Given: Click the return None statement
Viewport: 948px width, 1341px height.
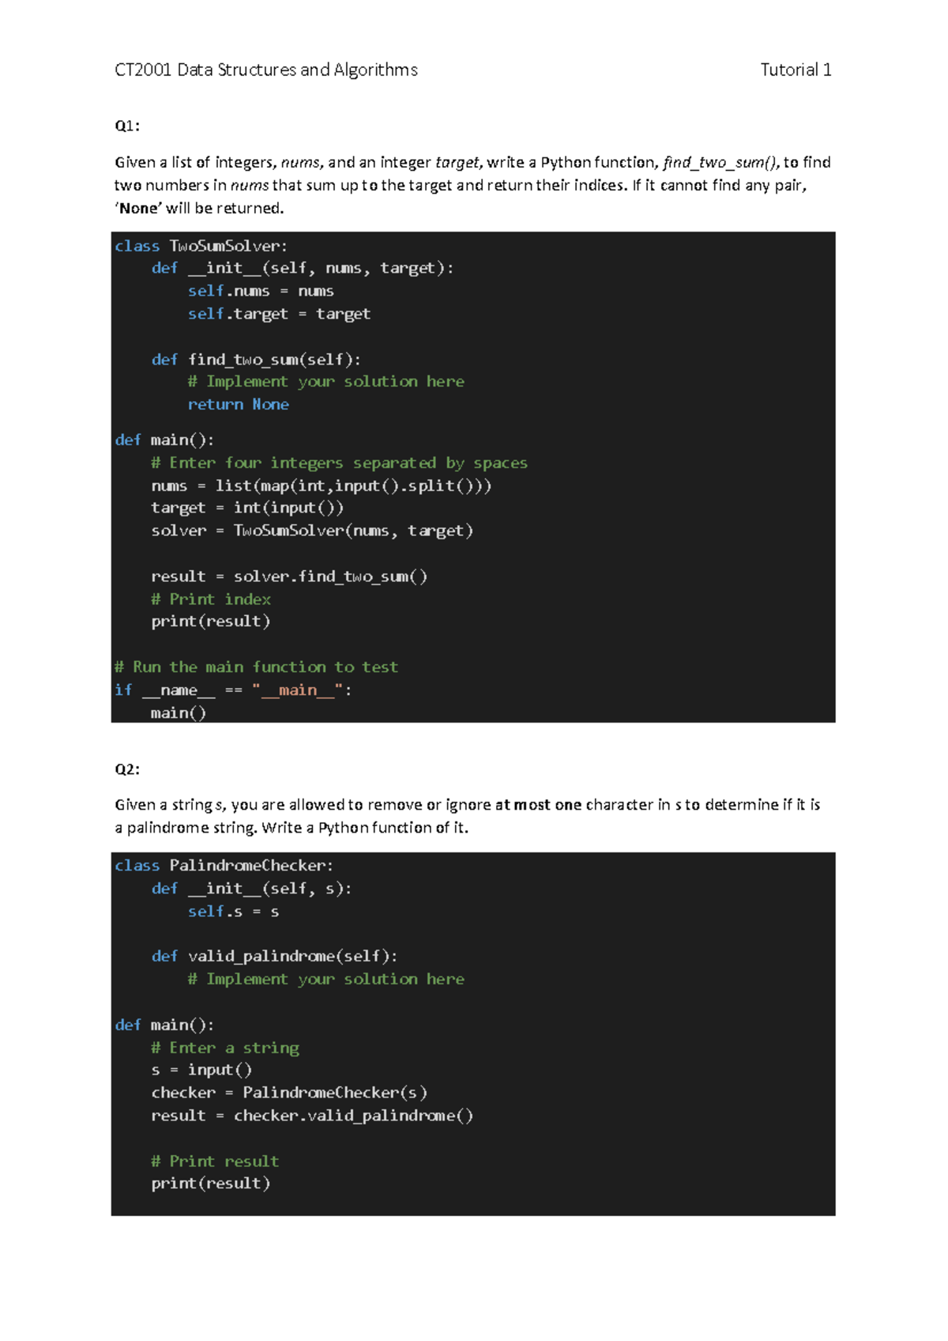Looking at the screenshot, I should 239,404.
